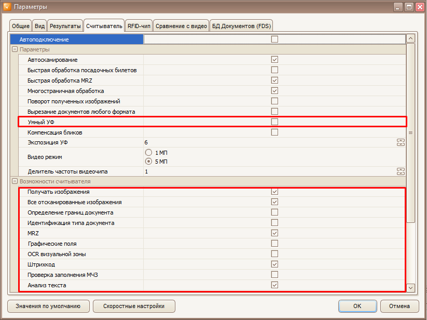Go to the RFID-чип tab
Viewport: 427px width, 320px height.
139,26
